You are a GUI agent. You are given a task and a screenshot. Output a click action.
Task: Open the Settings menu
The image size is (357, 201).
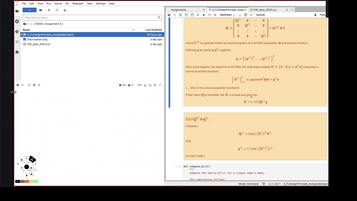click(100, 3)
